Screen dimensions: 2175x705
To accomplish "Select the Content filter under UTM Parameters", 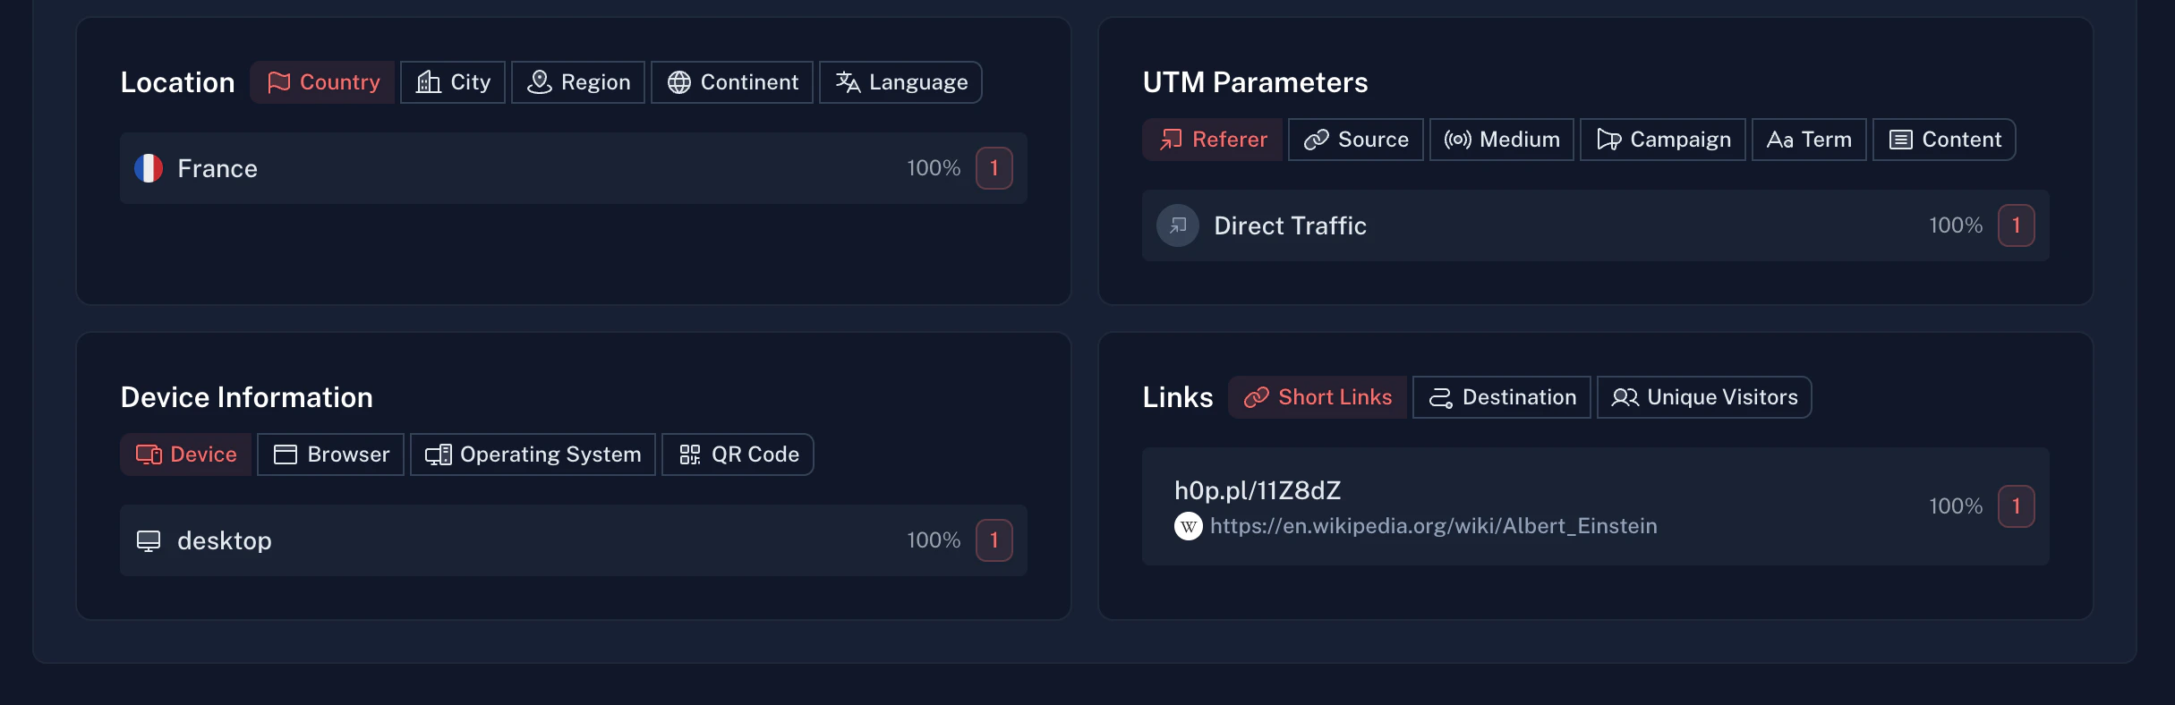I will tap(1943, 139).
